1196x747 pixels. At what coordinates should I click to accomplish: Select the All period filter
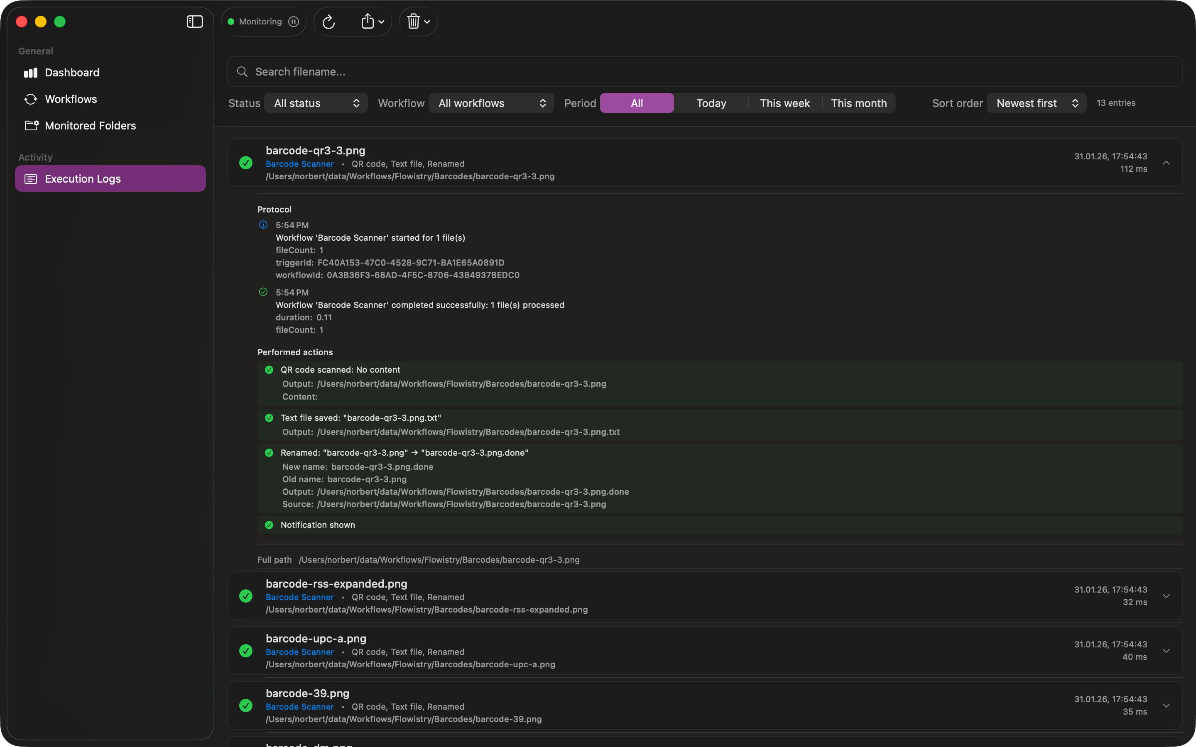637,103
